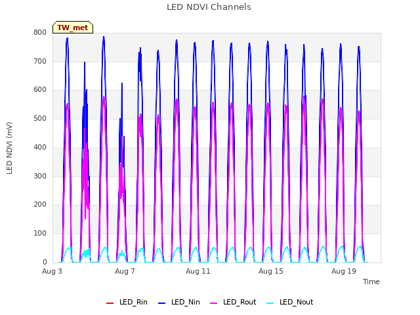The width and height of the screenshot is (420, 315).
Task: Toggle the LED_Rin legend entry
Action: coord(127,302)
